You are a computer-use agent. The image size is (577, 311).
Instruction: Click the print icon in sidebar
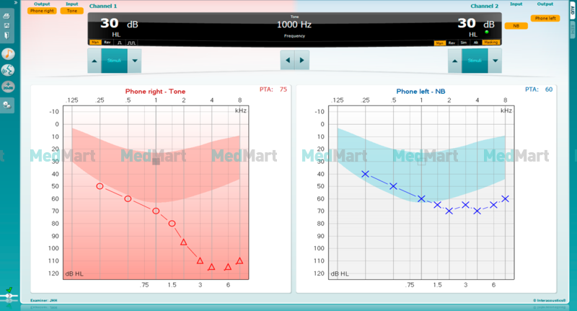(x=6, y=16)
